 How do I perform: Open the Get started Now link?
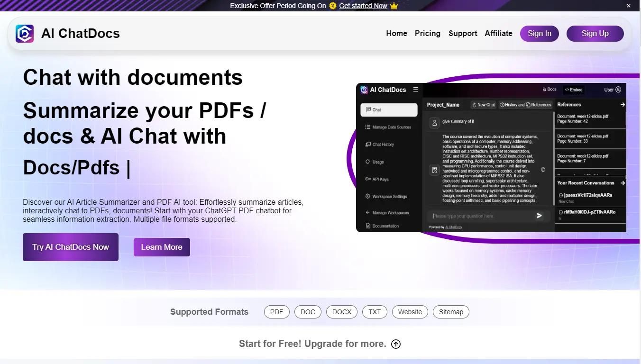pos(363,6)
